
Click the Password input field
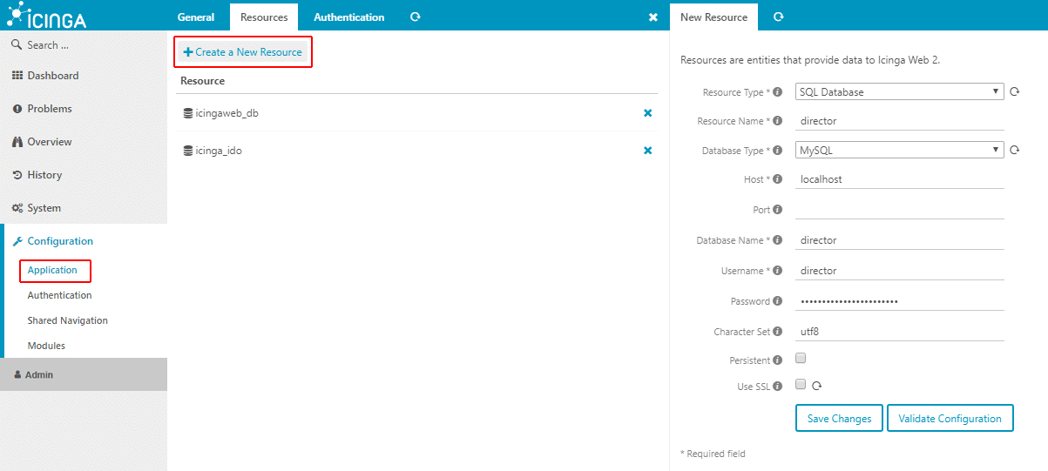[x=900, y=301]
